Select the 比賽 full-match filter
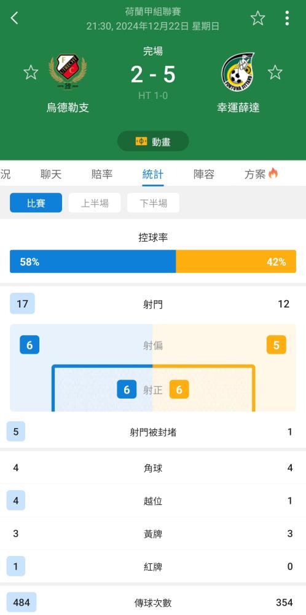The width and height of the screenshot is (306, 615). point(36,203)
